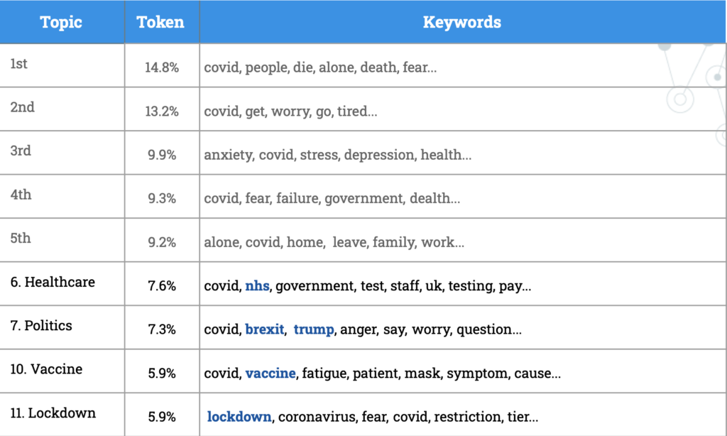The image size is (727, 436).
Task: Select the bold blue "vaccine" keyword
Action: tap(270, 373)
